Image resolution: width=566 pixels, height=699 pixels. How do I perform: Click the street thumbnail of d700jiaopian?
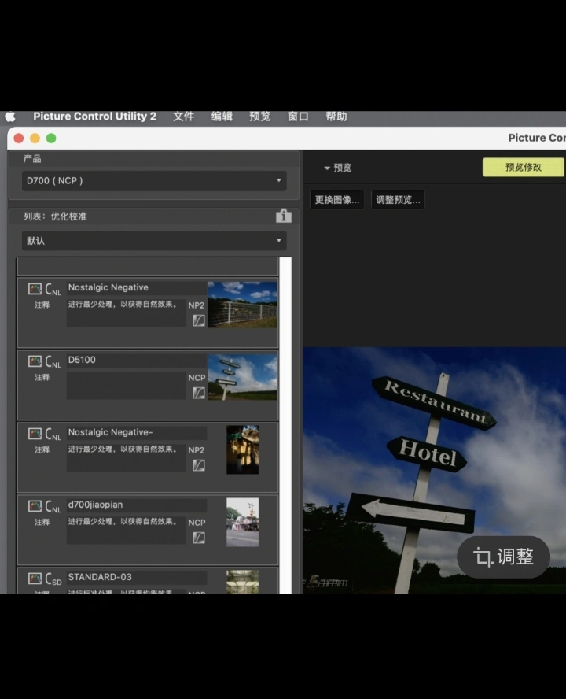(242, 522)
